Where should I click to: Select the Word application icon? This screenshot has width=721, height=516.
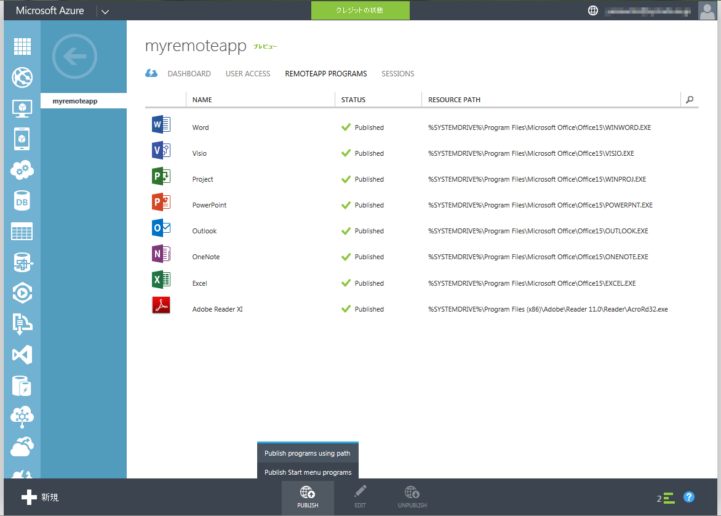pos(161,124)
